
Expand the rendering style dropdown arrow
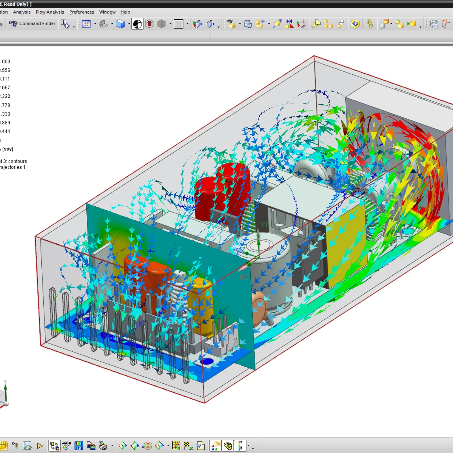pyautogui.click(x=129, y=24)
